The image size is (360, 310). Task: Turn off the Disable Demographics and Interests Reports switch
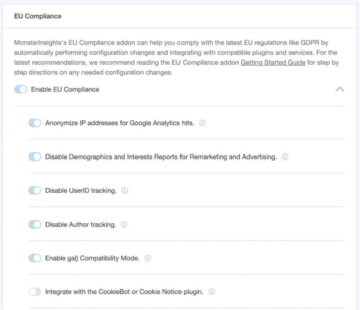point(35,156)
